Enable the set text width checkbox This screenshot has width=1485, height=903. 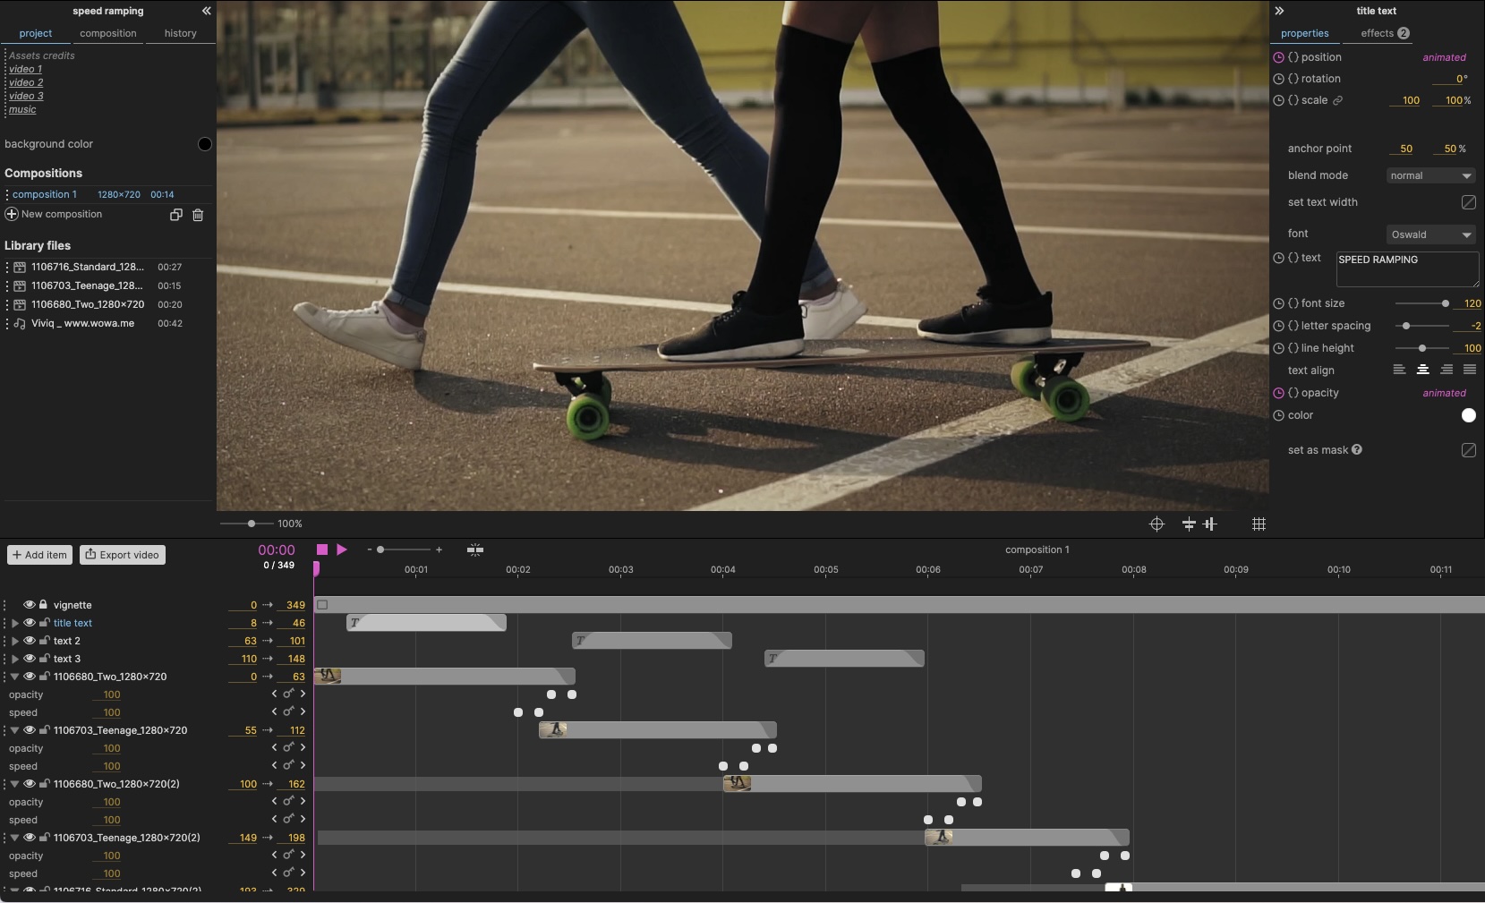point(1468,202)
